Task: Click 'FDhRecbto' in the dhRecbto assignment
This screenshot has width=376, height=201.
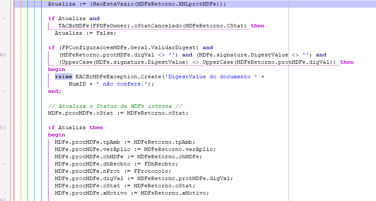Action: (160, 164)
